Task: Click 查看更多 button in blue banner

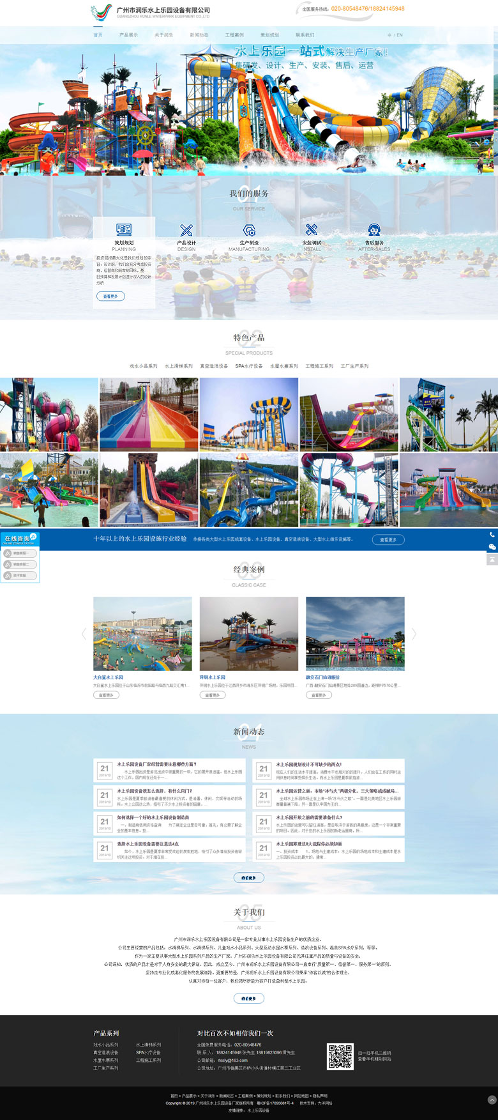Action: pos(388,539)
